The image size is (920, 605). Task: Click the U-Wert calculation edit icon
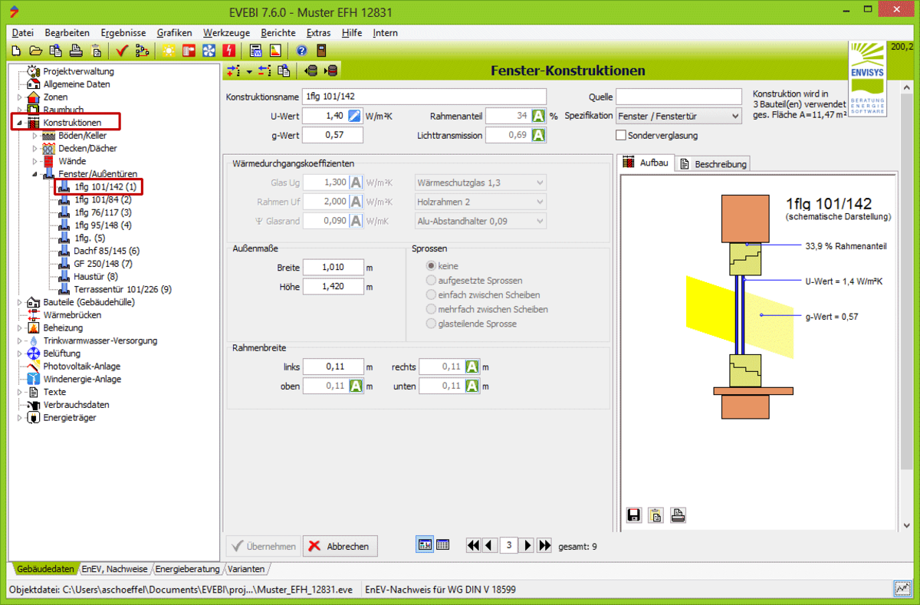(x=354, y=116)
